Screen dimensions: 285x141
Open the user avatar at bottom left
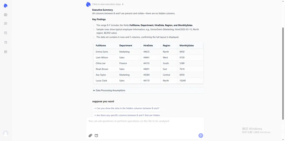pyautogui.click(x=6, y=133)
